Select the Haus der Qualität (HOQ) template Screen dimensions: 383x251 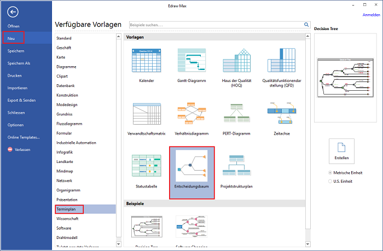(x=237, y=60)
